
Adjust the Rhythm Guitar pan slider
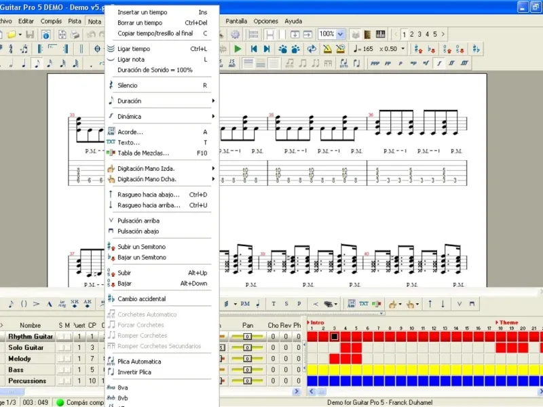click(x=247, y=336)
